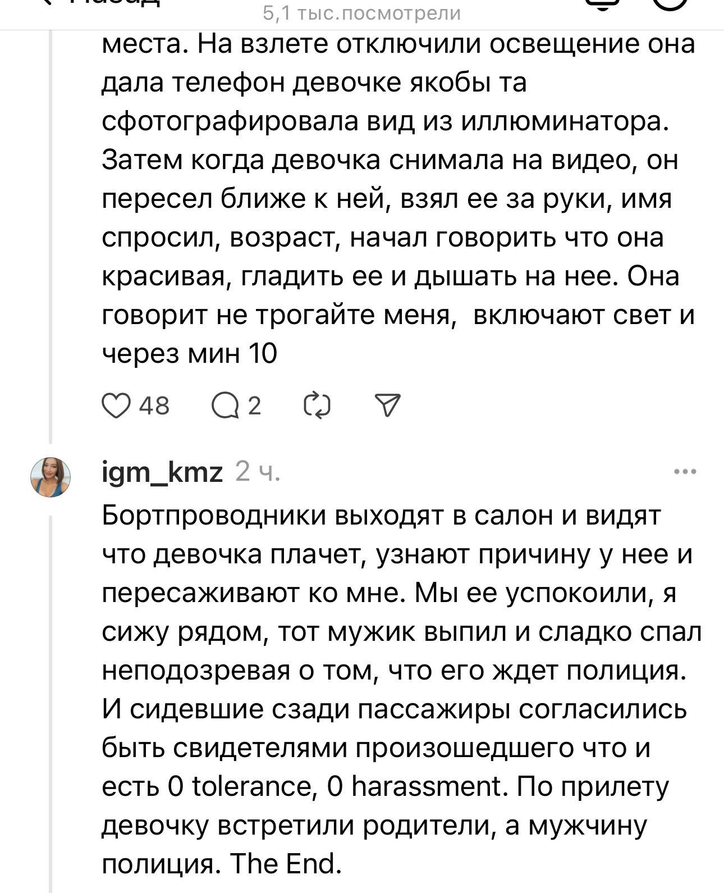Tap the notification bell icon at top

coord(603,4)
